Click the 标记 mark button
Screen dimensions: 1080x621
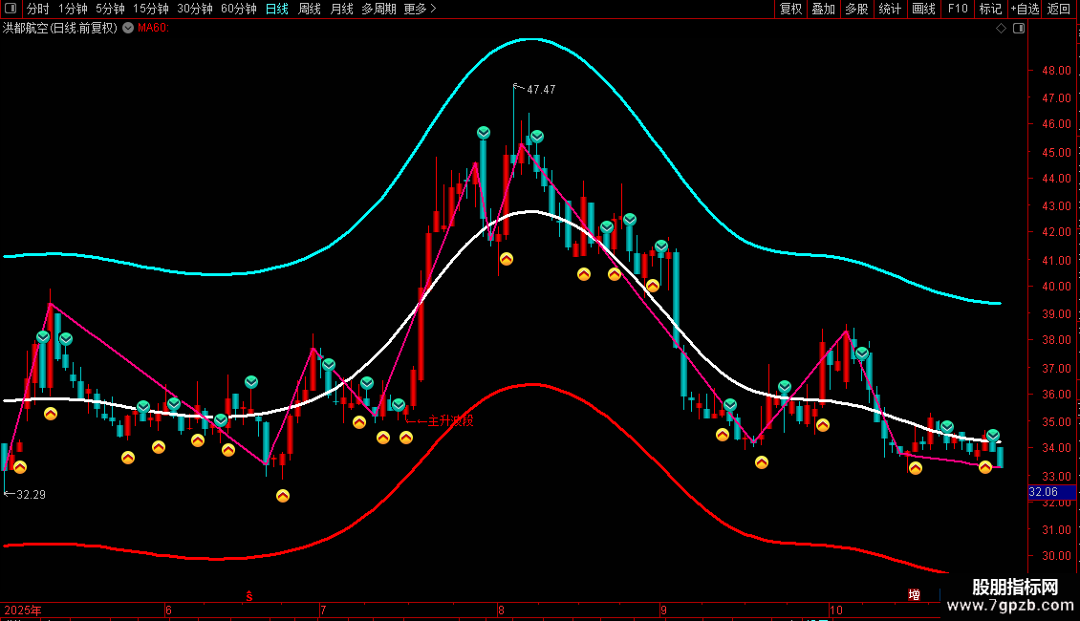990,9
